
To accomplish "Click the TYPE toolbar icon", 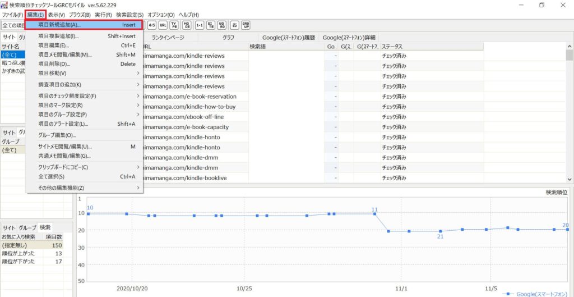I will tap(175, 25).
